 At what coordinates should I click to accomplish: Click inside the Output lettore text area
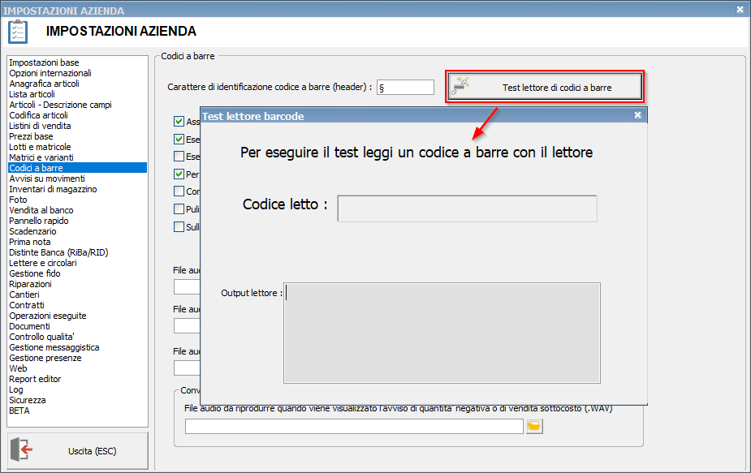442,333
